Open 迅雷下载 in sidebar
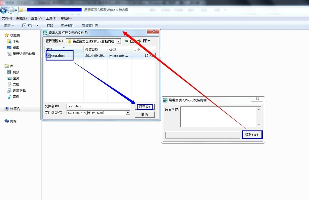Viewport: 309px width, 200px height. (x=17, y=90)
